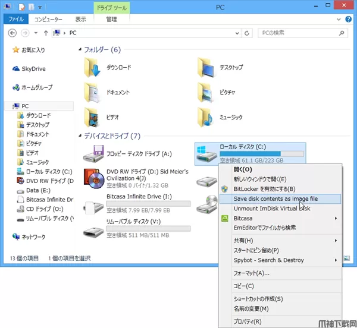Go up one level with up arrow
The height and width of the screenshot is (328, 357).
tap(46, 33)
